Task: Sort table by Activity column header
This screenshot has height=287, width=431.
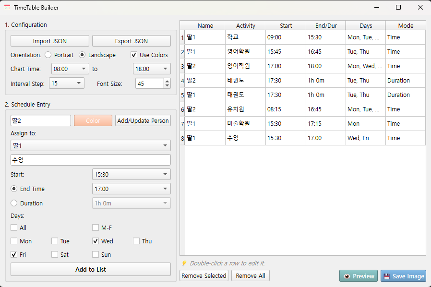Action: pos(245,25)
